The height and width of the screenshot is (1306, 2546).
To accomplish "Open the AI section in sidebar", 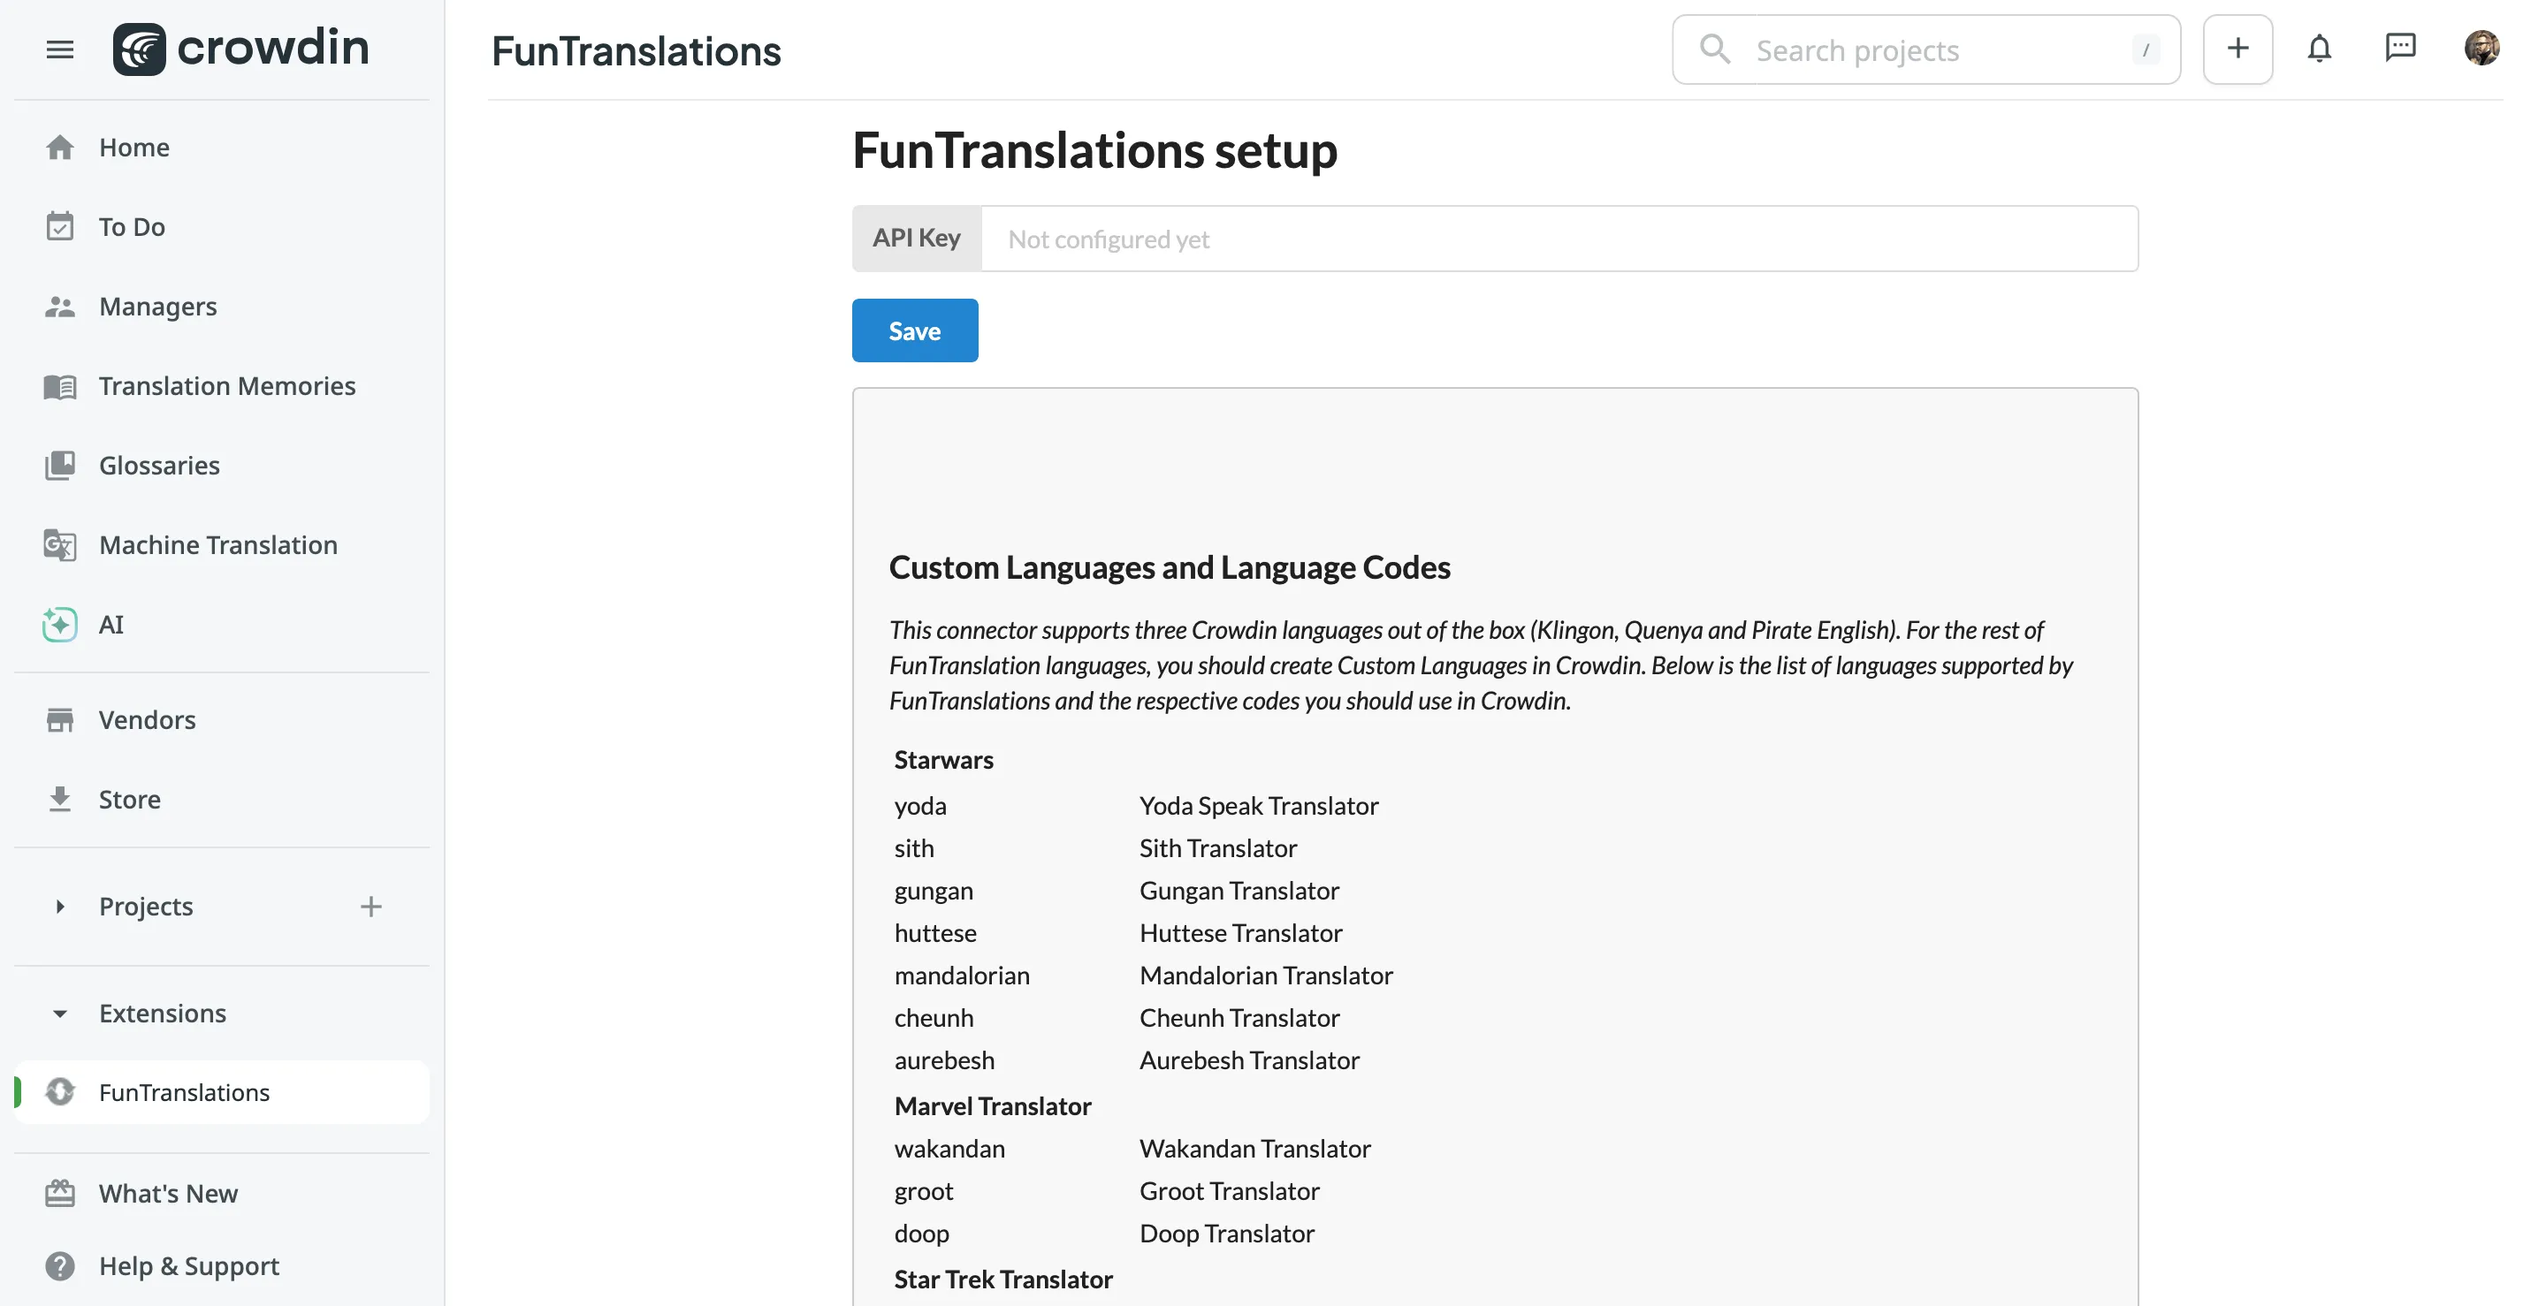I will (111, 625).
